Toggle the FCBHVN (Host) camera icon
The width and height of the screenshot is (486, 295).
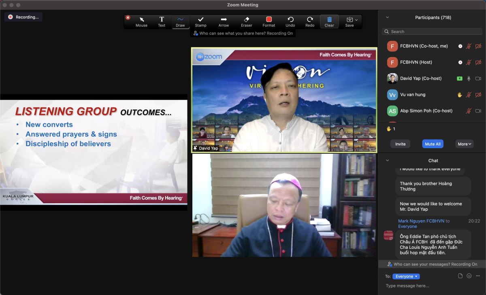(x=478, y=62)
